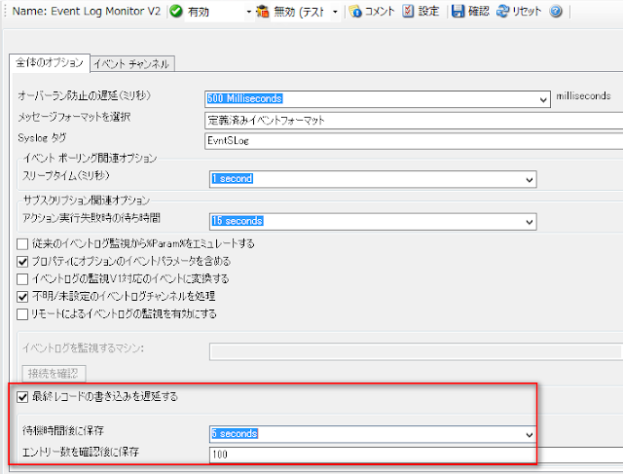Open the 500 Milliseconds overrun delay dropdown
This screenshot has height=474, width=623.
(543, 99)
